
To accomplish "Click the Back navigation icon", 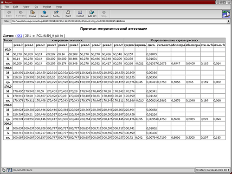I will [9, 14].
